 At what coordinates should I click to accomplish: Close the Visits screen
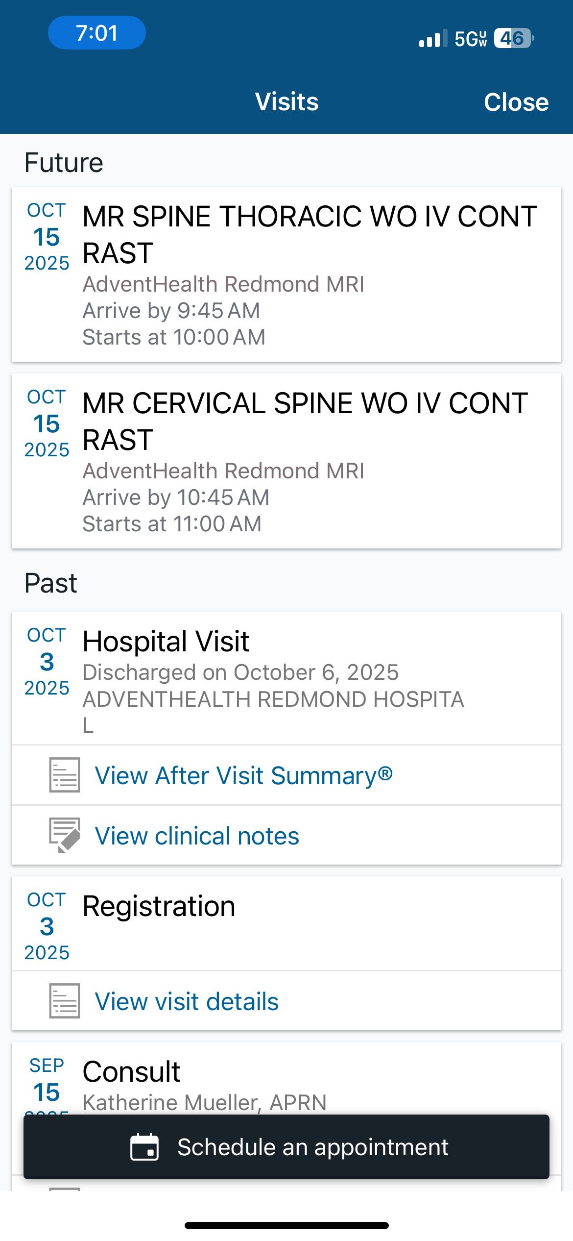click(x=516, y=102)
